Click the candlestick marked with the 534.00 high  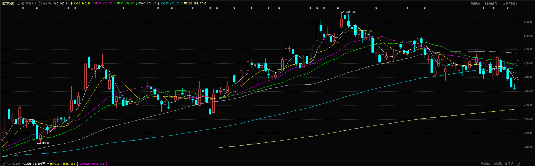pos(342,21)
